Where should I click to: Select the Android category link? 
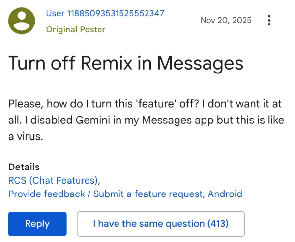tap(225, 194)
